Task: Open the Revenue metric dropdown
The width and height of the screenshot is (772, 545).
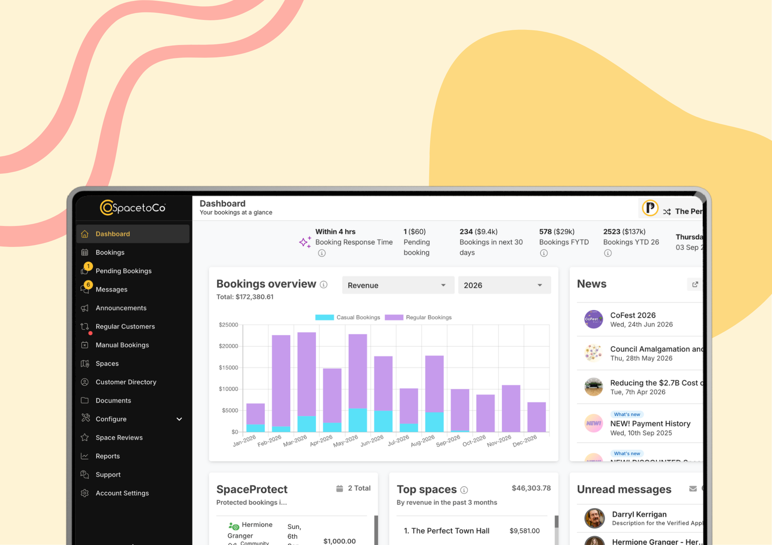Action: pos(398,285)
